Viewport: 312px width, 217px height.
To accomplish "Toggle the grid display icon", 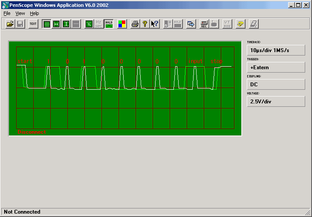I will point(47,24).
